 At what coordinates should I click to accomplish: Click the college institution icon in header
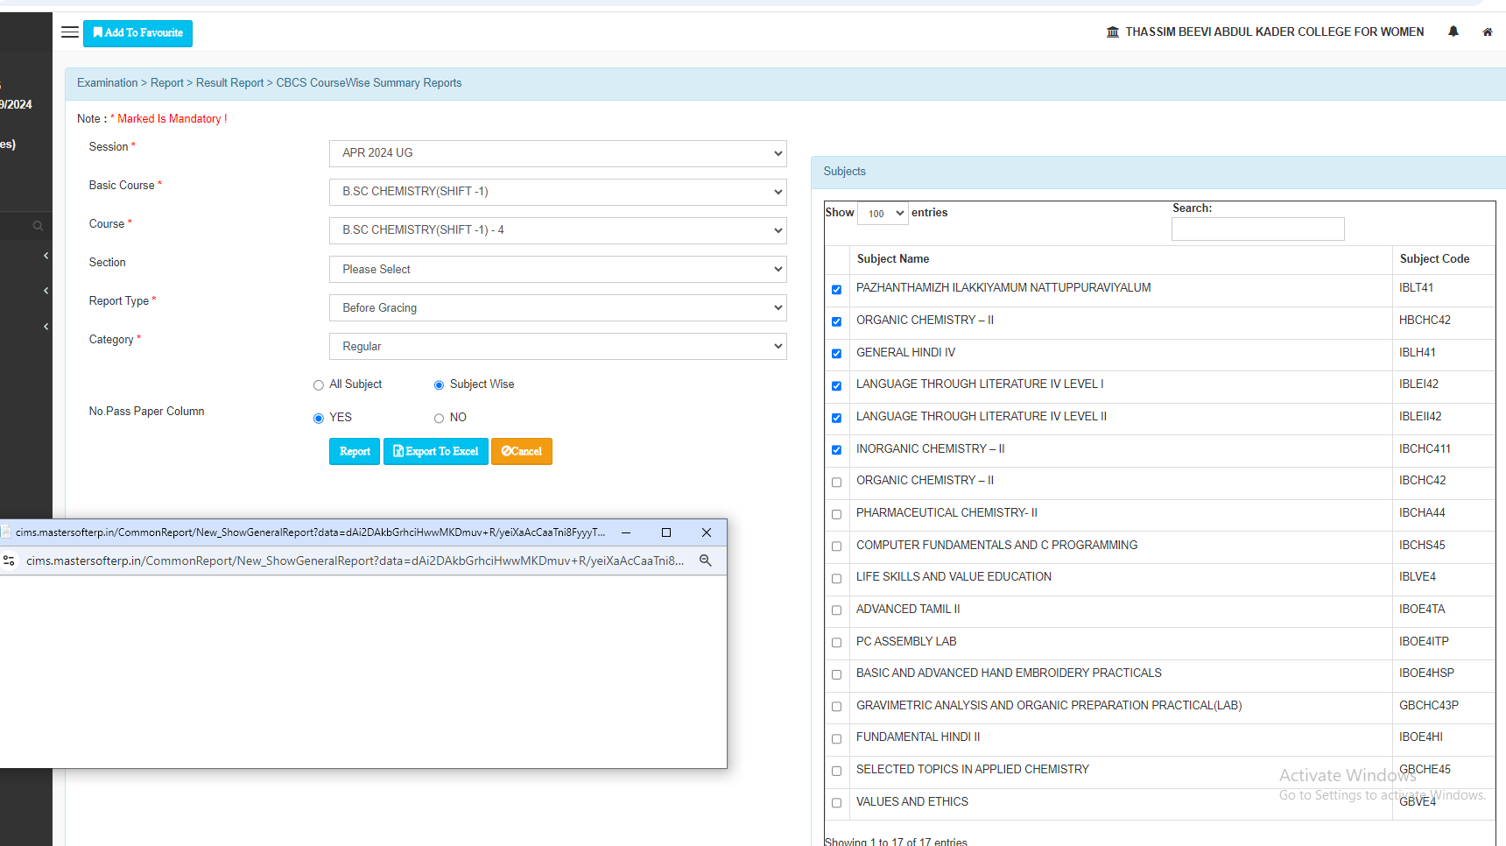(x=1112, y=32)
